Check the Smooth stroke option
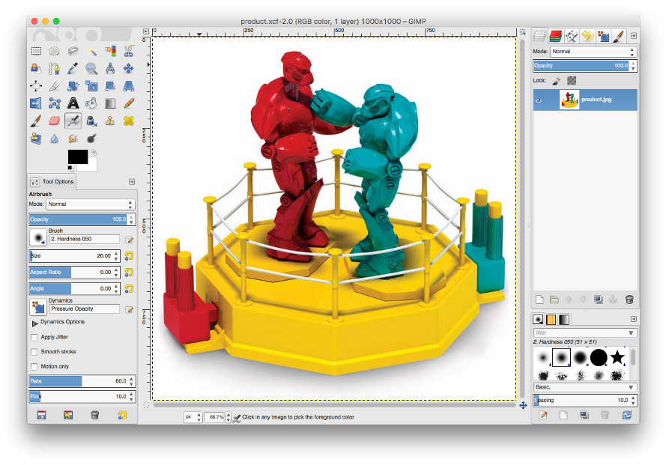Viewport: 666px width, 465px height. 34,351
